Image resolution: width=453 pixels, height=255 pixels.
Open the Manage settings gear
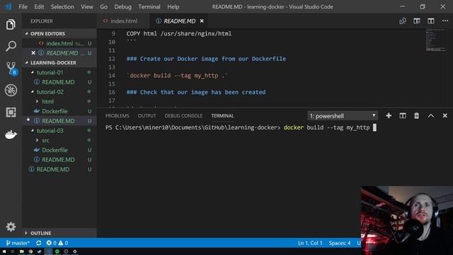tap(11, 227)
